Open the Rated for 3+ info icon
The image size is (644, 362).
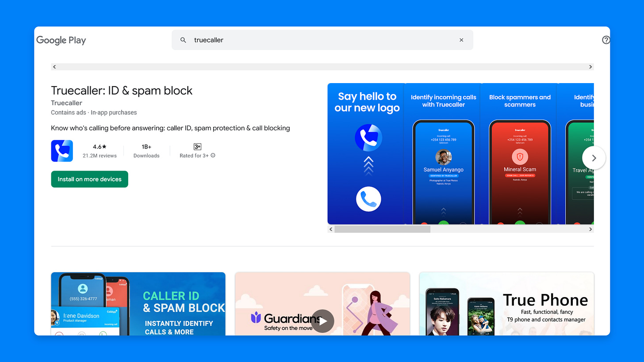point(213,156)
